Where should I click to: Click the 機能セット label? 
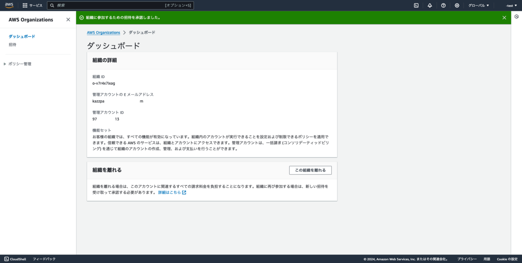pyautogui.click(x=102, y=130)
